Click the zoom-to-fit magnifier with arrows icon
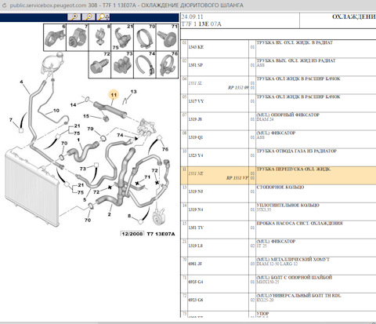376x324 pixels. pos(103,17)
